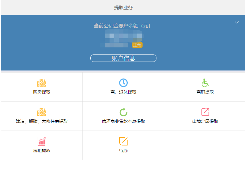Click the 购房提取 building icon
Screen dimensions: 245x169
pyautogui.click(x=42, y=83)
